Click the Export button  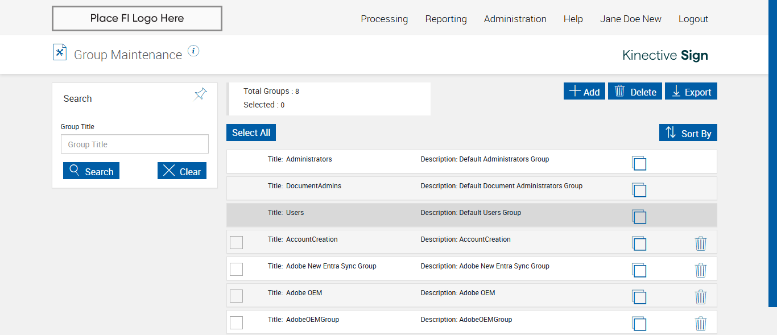691,92
